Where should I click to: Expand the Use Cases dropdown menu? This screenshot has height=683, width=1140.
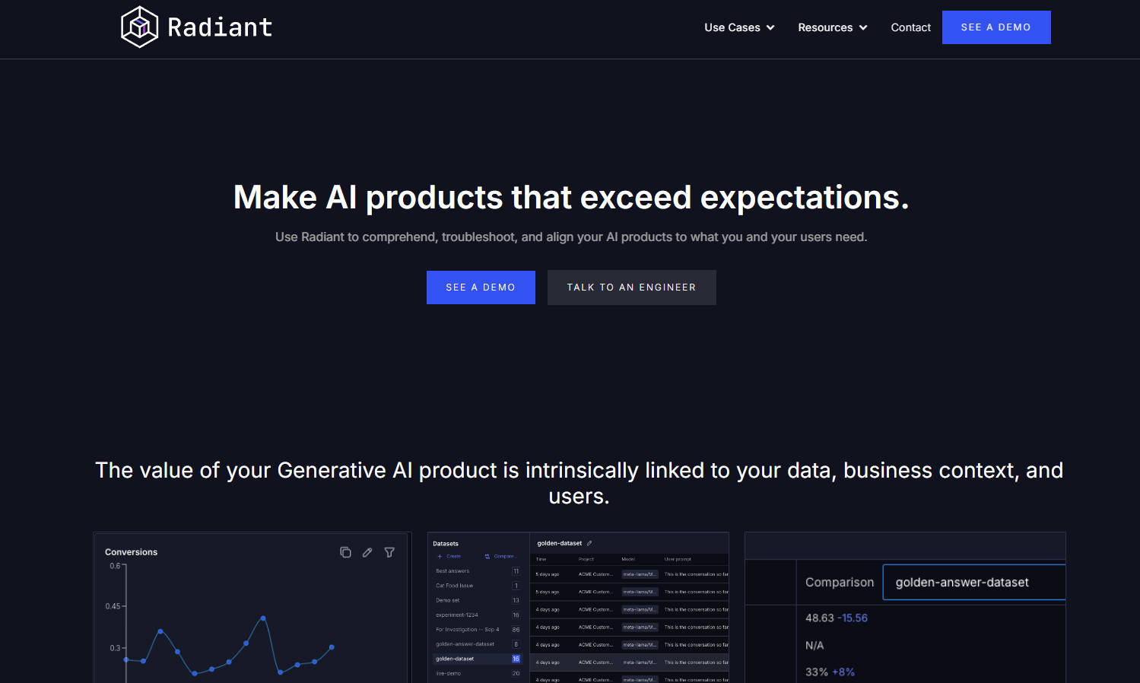click(739, 27)
